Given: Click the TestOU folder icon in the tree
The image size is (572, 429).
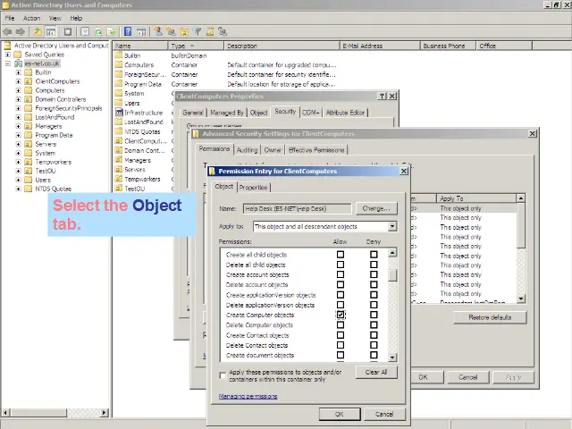Looking at the screenshot, I should pyautogui.click(x=29, y=171).
